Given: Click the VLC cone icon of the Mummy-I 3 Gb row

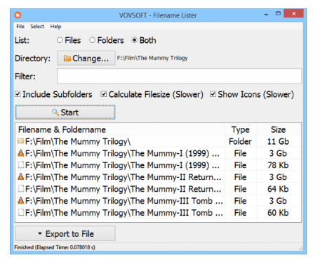Looking at the screenshot, I should 21,153.
